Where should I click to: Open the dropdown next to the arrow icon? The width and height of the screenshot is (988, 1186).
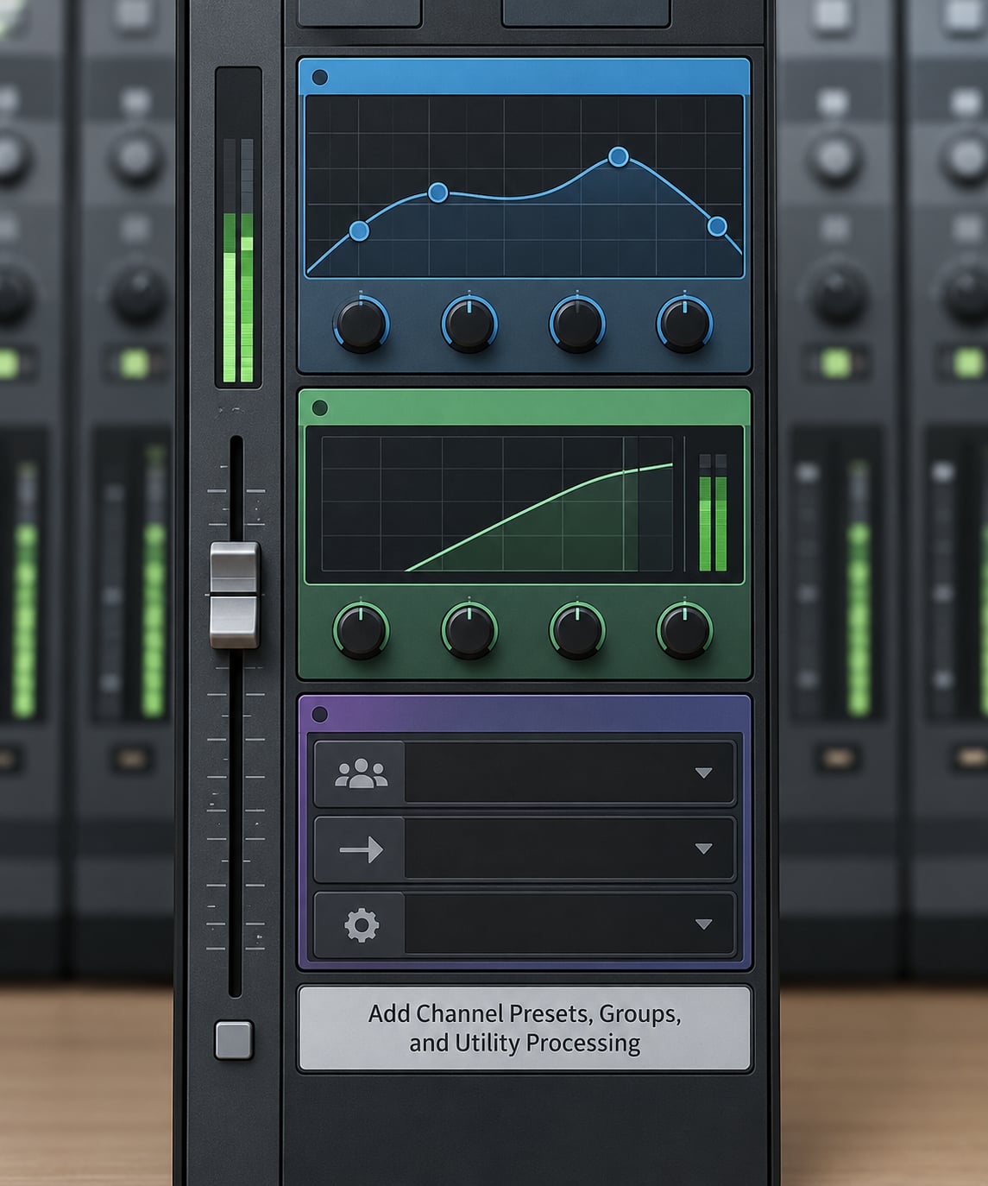coord(570,849)
